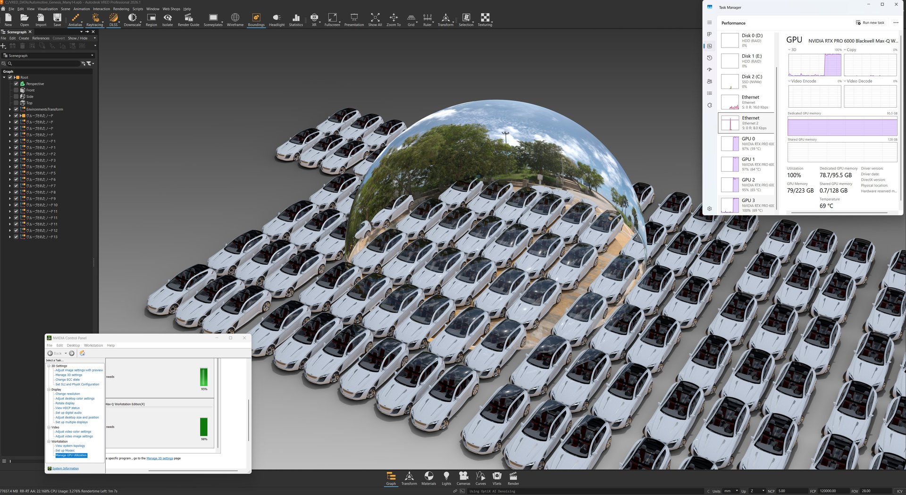
Task: Select GPU 2 in Task Manager list
Action: coord(747,185)
